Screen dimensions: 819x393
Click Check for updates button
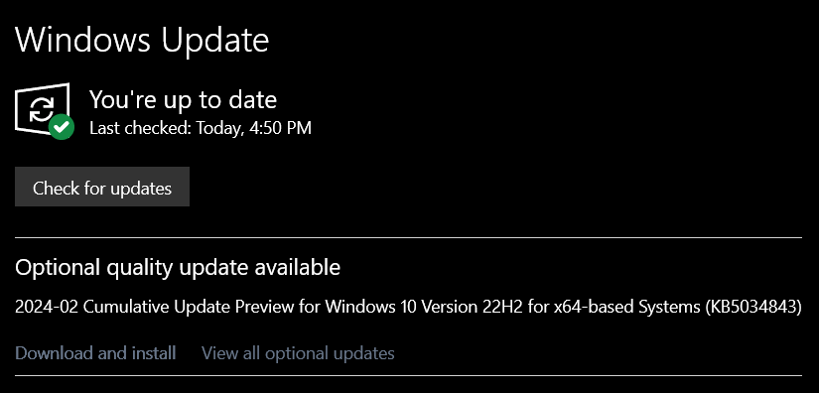pos(102,187)
